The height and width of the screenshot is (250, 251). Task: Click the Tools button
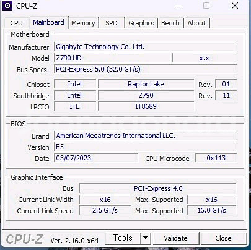click(123, 238)
